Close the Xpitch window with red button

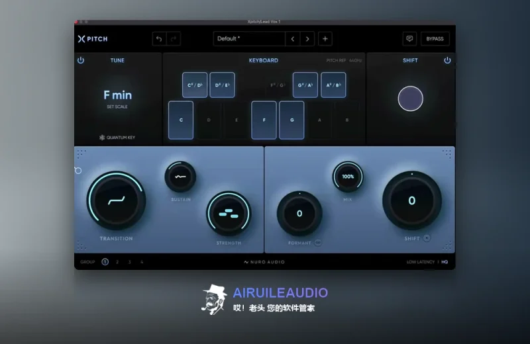click(x=76, y=22)
